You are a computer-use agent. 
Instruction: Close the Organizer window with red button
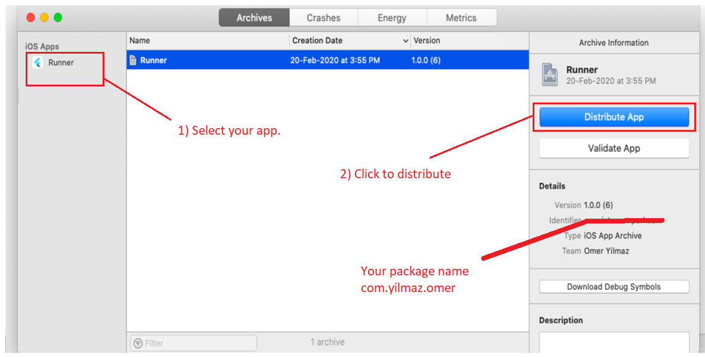30,17
